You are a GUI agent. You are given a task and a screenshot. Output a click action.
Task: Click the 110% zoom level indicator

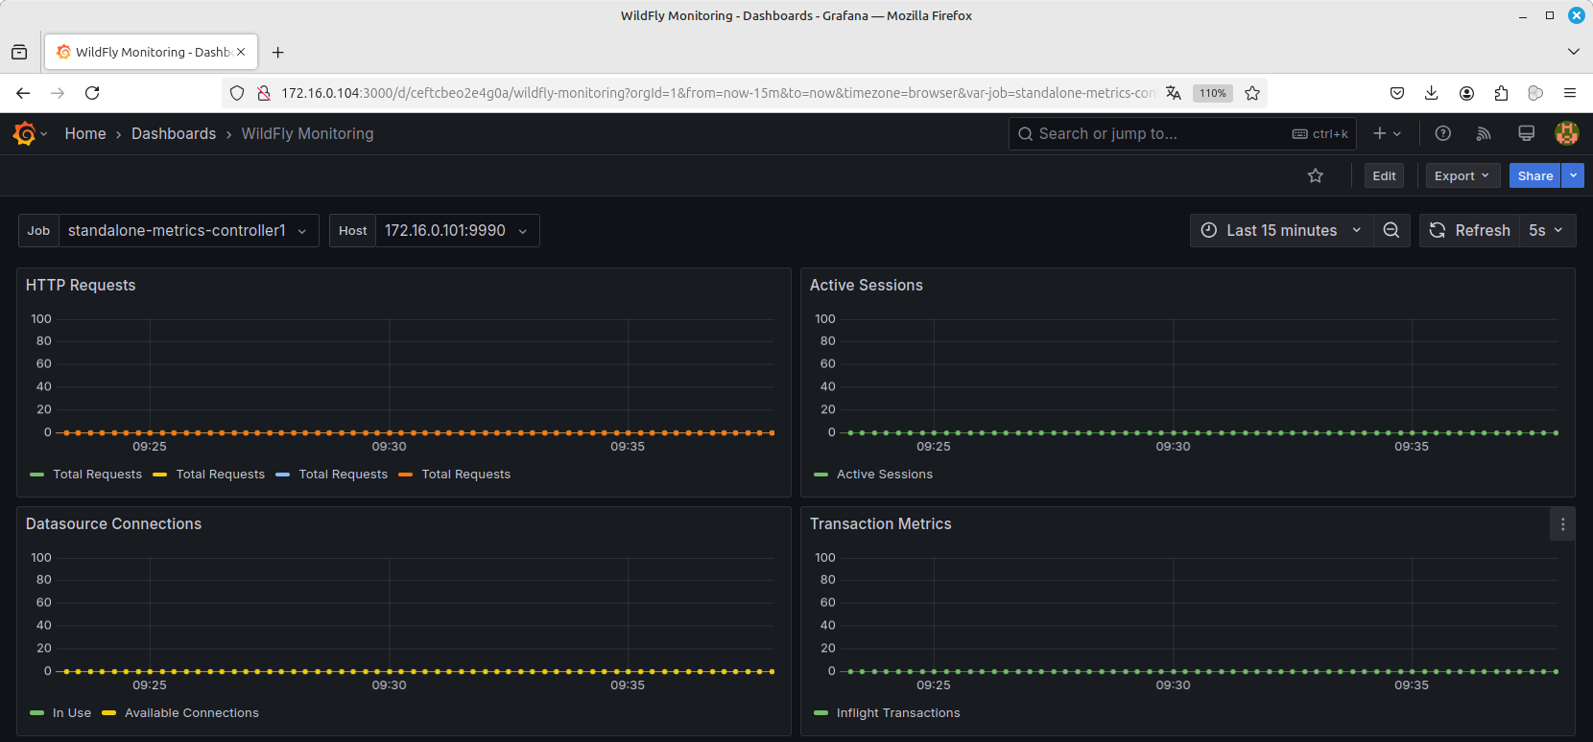[1213, 93]
